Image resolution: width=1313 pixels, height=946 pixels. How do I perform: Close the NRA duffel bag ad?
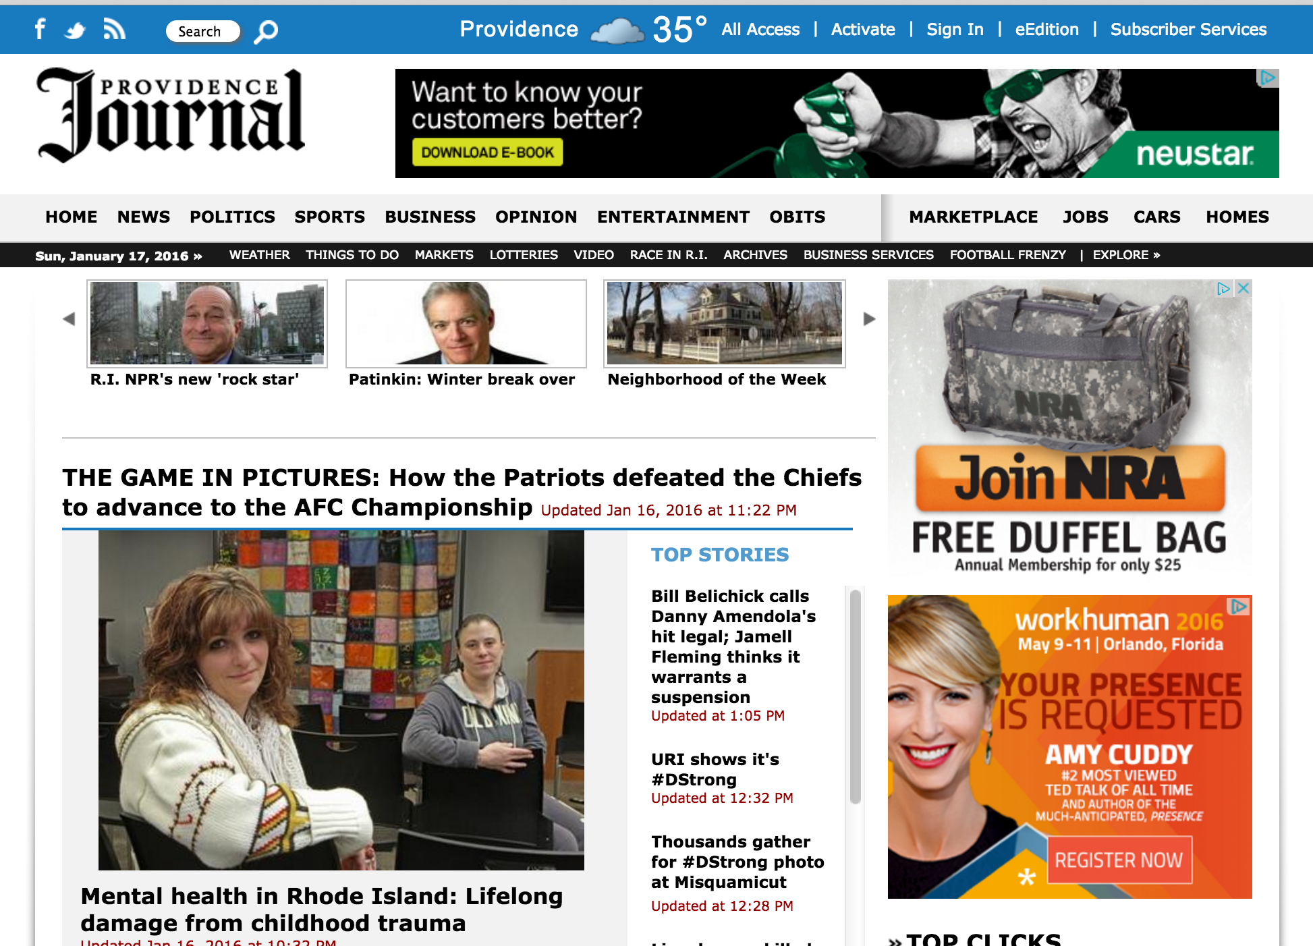[x=1244, y=288]
